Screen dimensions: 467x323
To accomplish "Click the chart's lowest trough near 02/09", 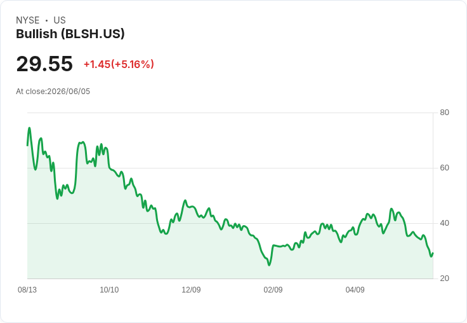I will pyautogui.click(x=269, y=265).
